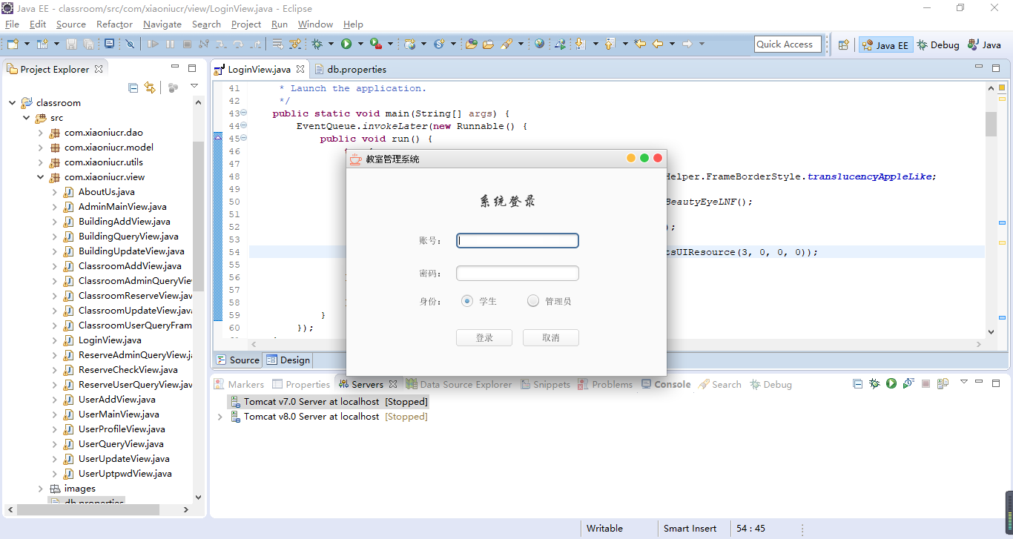
Task: Click the Save All toolbar icon
Action: [x=88, y=44]
